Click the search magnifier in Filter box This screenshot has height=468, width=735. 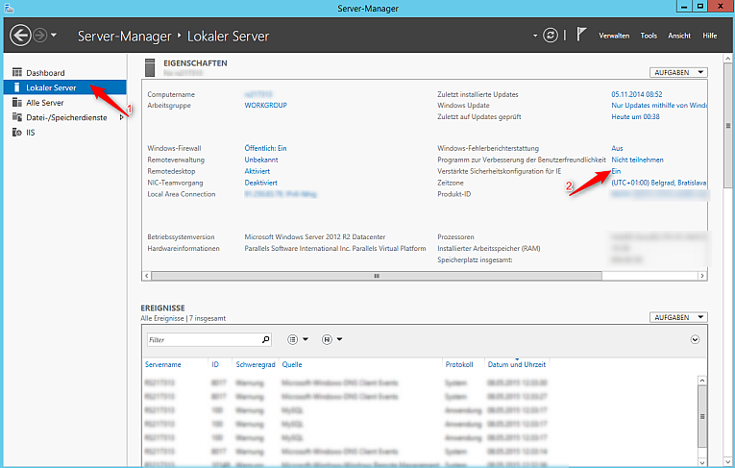point(266,339)
